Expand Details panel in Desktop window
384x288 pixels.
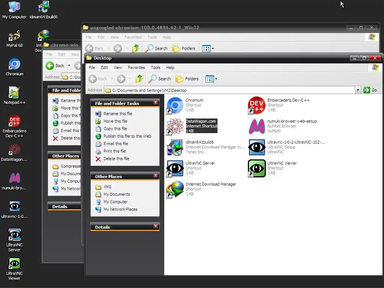click(156, 226)
